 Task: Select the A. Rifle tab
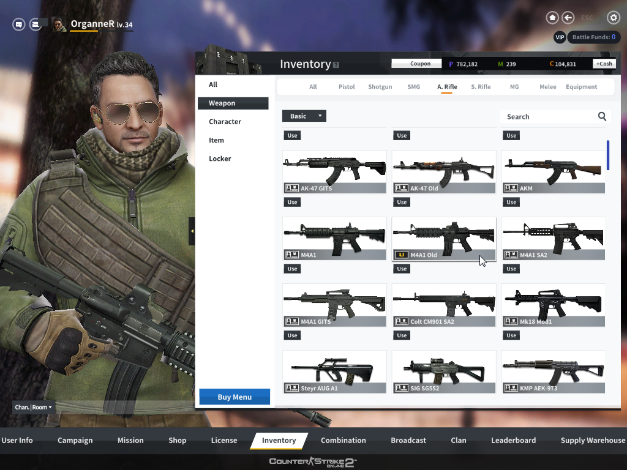(447, 87)
